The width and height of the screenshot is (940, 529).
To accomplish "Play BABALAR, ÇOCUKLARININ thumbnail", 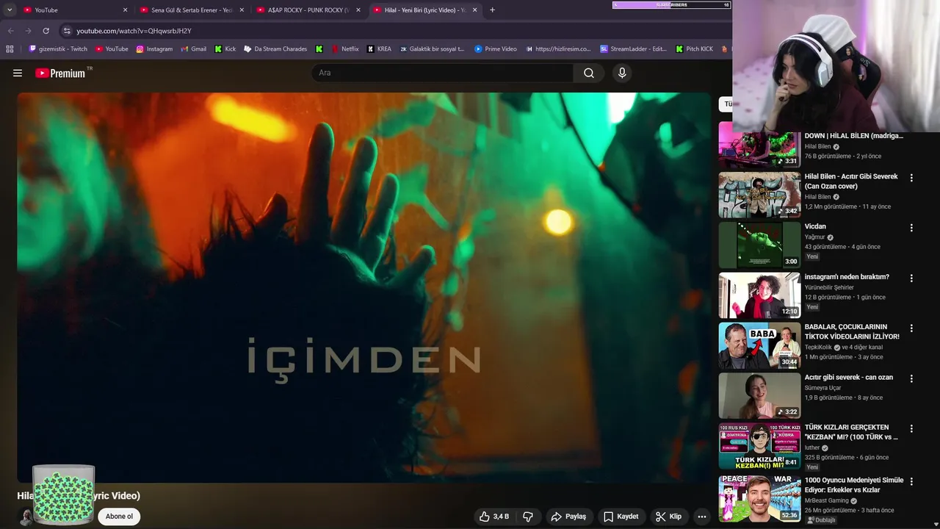I will coord(759,345).
